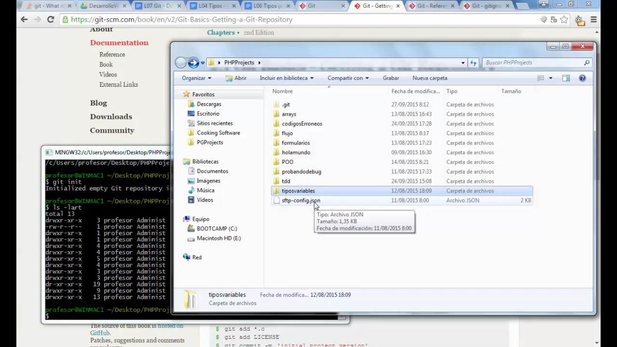Click the Música library icon
Screen dimensions: 617x347
[x=191, y=190]
